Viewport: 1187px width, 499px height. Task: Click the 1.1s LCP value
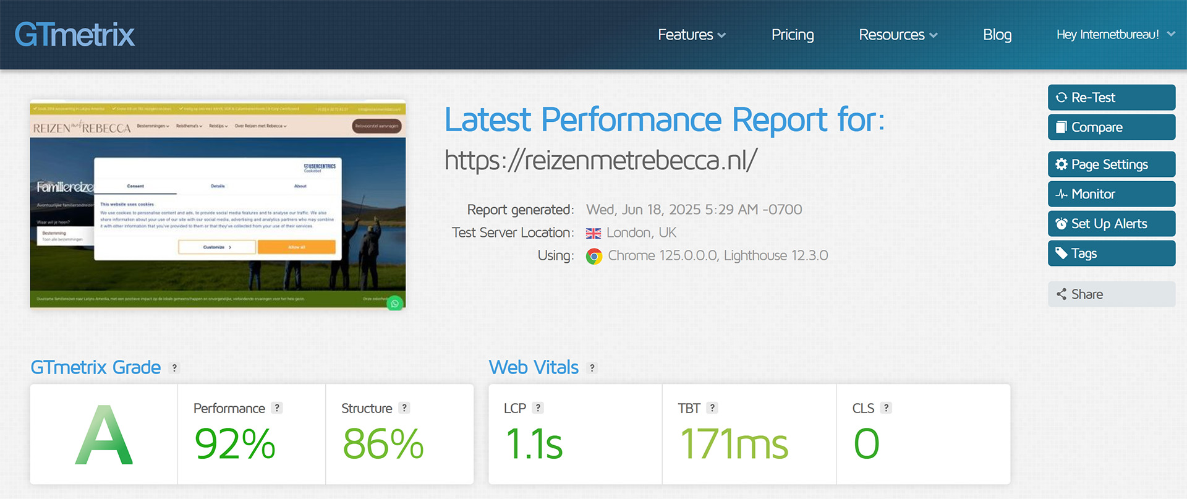(x=534, y=444)
